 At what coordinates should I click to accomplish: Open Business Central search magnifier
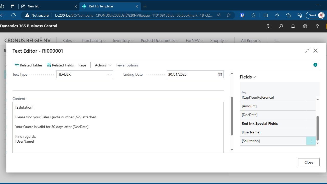tap(281, 26)
